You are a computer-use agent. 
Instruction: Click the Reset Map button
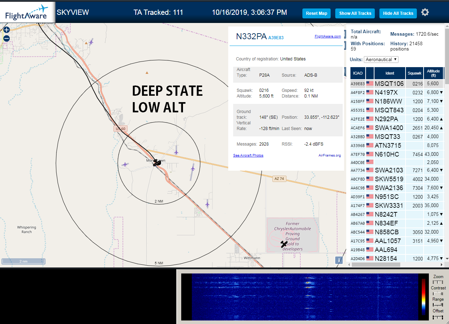(x=317, y=13)
